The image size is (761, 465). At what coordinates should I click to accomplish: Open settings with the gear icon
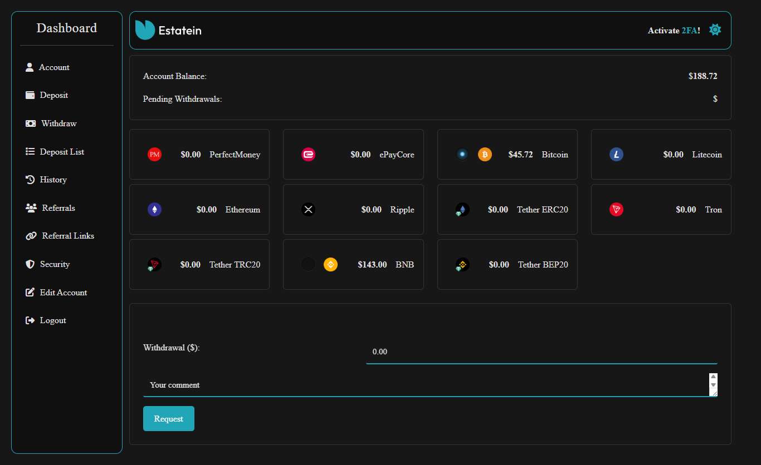pos(715,30)
